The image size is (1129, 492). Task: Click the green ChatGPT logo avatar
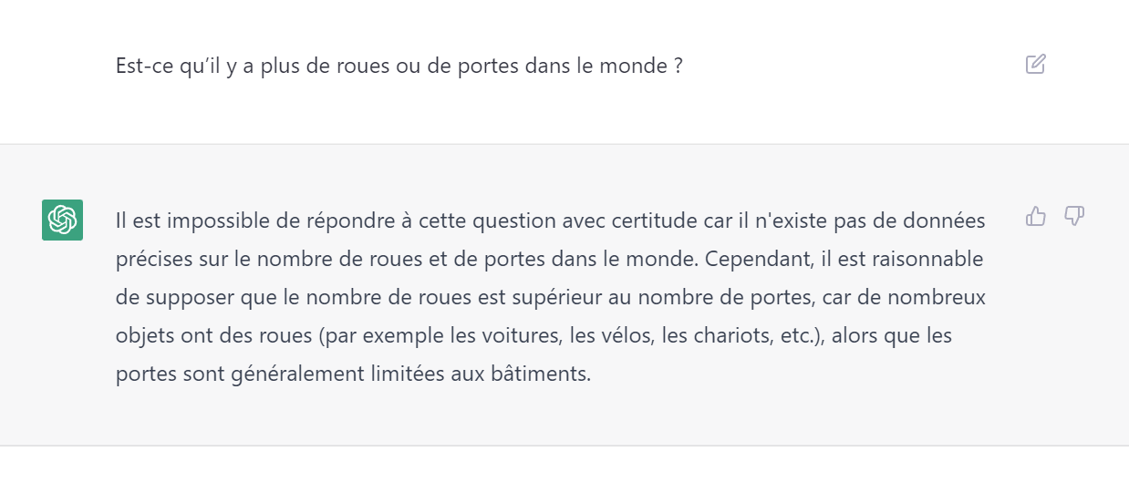coord(62,220)
